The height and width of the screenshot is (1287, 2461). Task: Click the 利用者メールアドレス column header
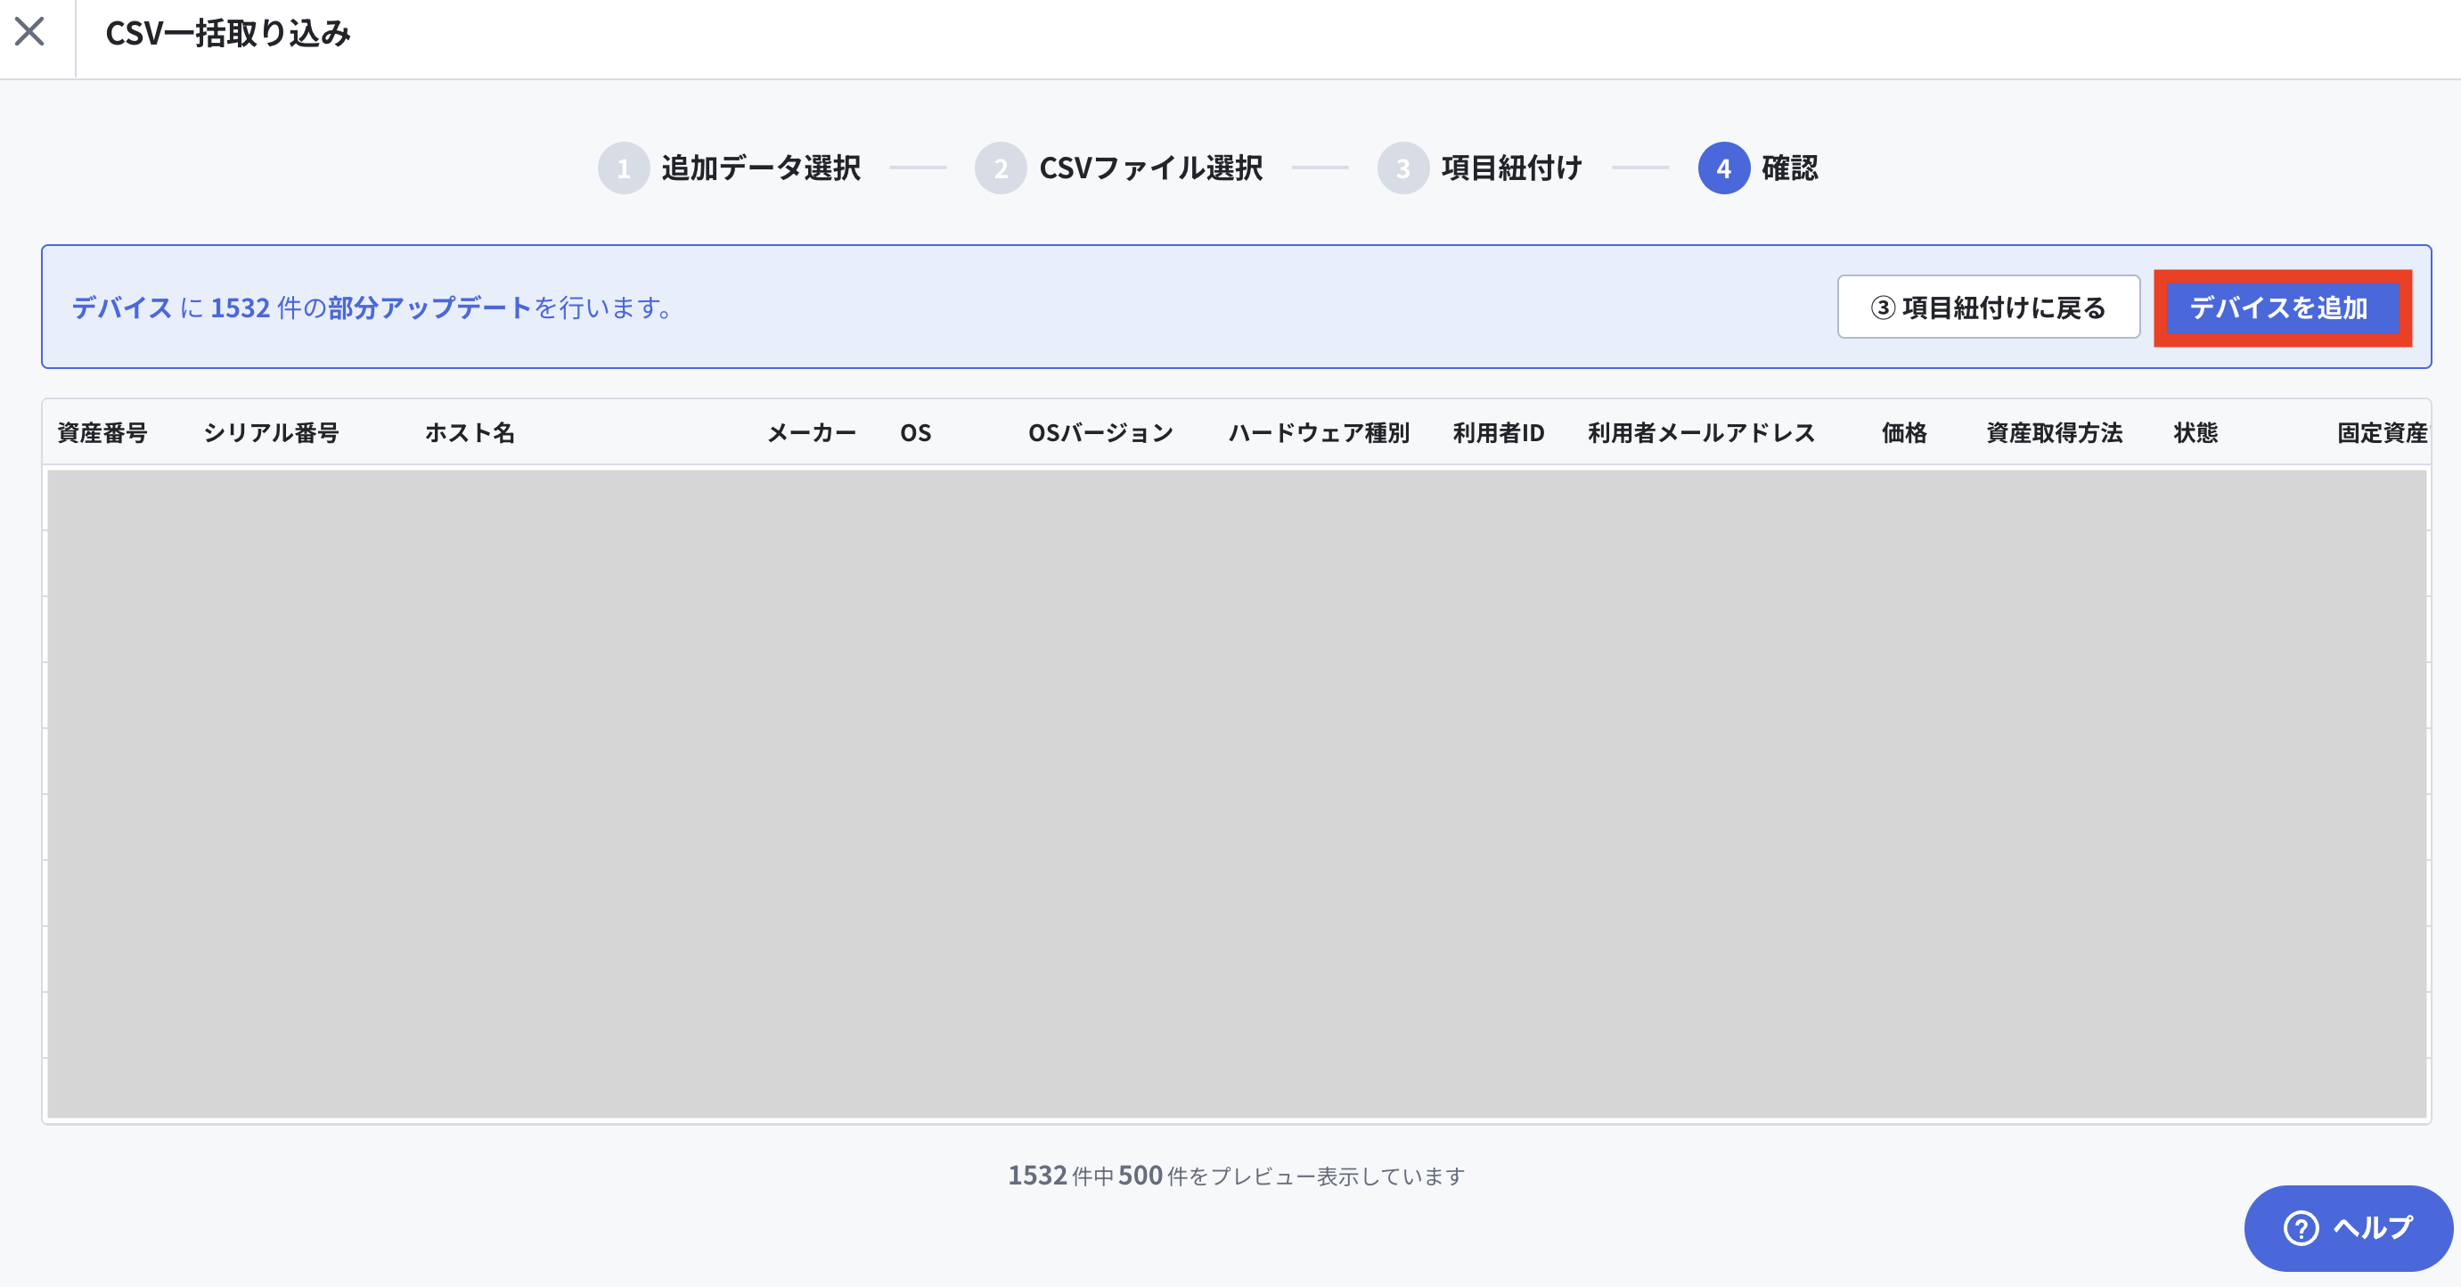pos(1702,433)
